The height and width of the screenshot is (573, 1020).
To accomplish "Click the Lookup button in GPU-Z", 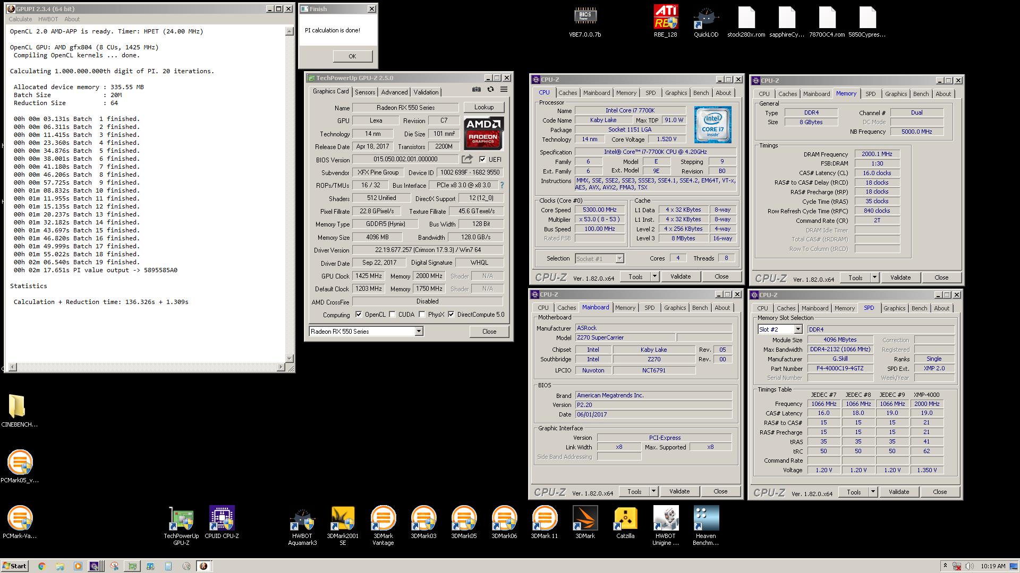I will 484,107.
